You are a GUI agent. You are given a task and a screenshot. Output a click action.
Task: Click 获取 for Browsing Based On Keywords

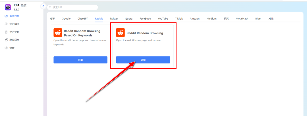(x=80, y=60)
